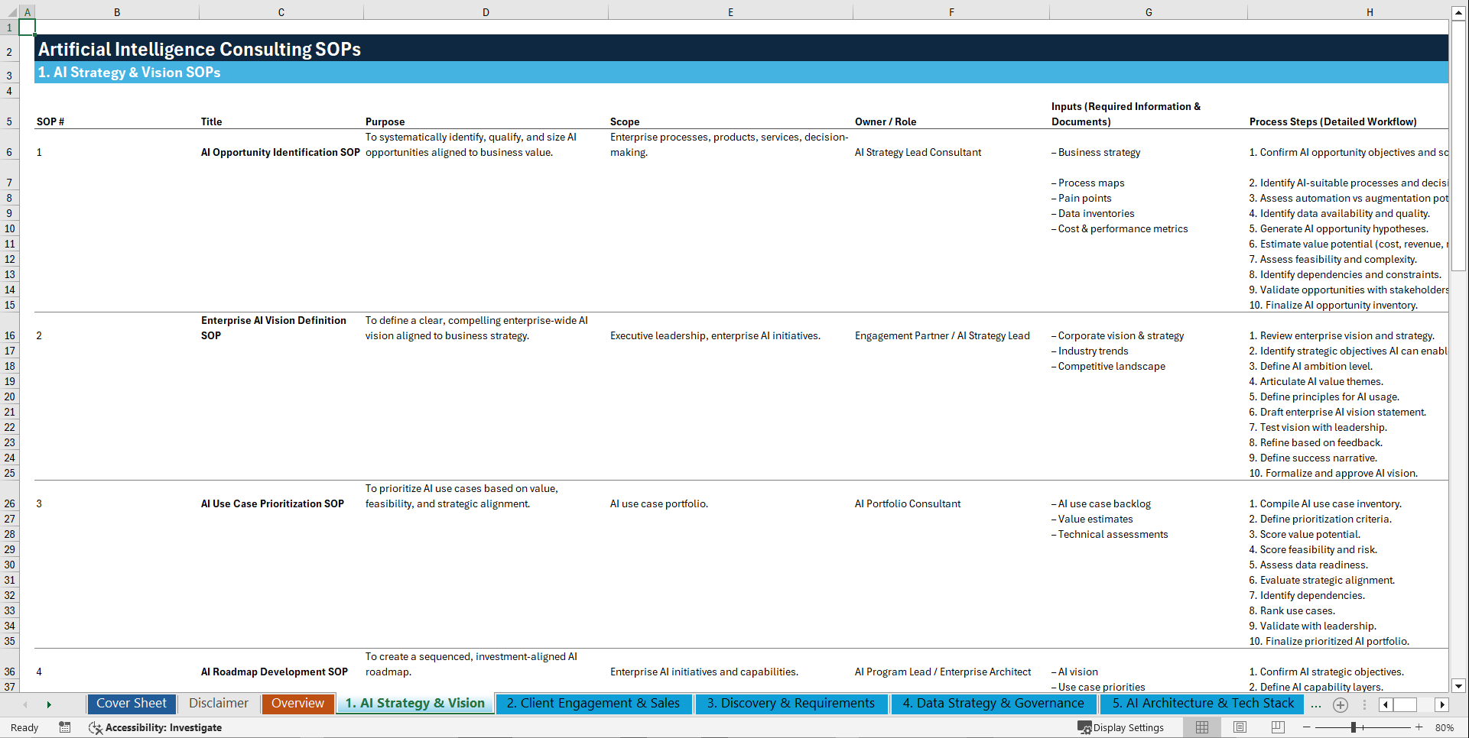Open the 5. AI Architecture & Tech Stack tab
The image size is (1469, 738).
pyautogui.click(x=1201, y=704)
